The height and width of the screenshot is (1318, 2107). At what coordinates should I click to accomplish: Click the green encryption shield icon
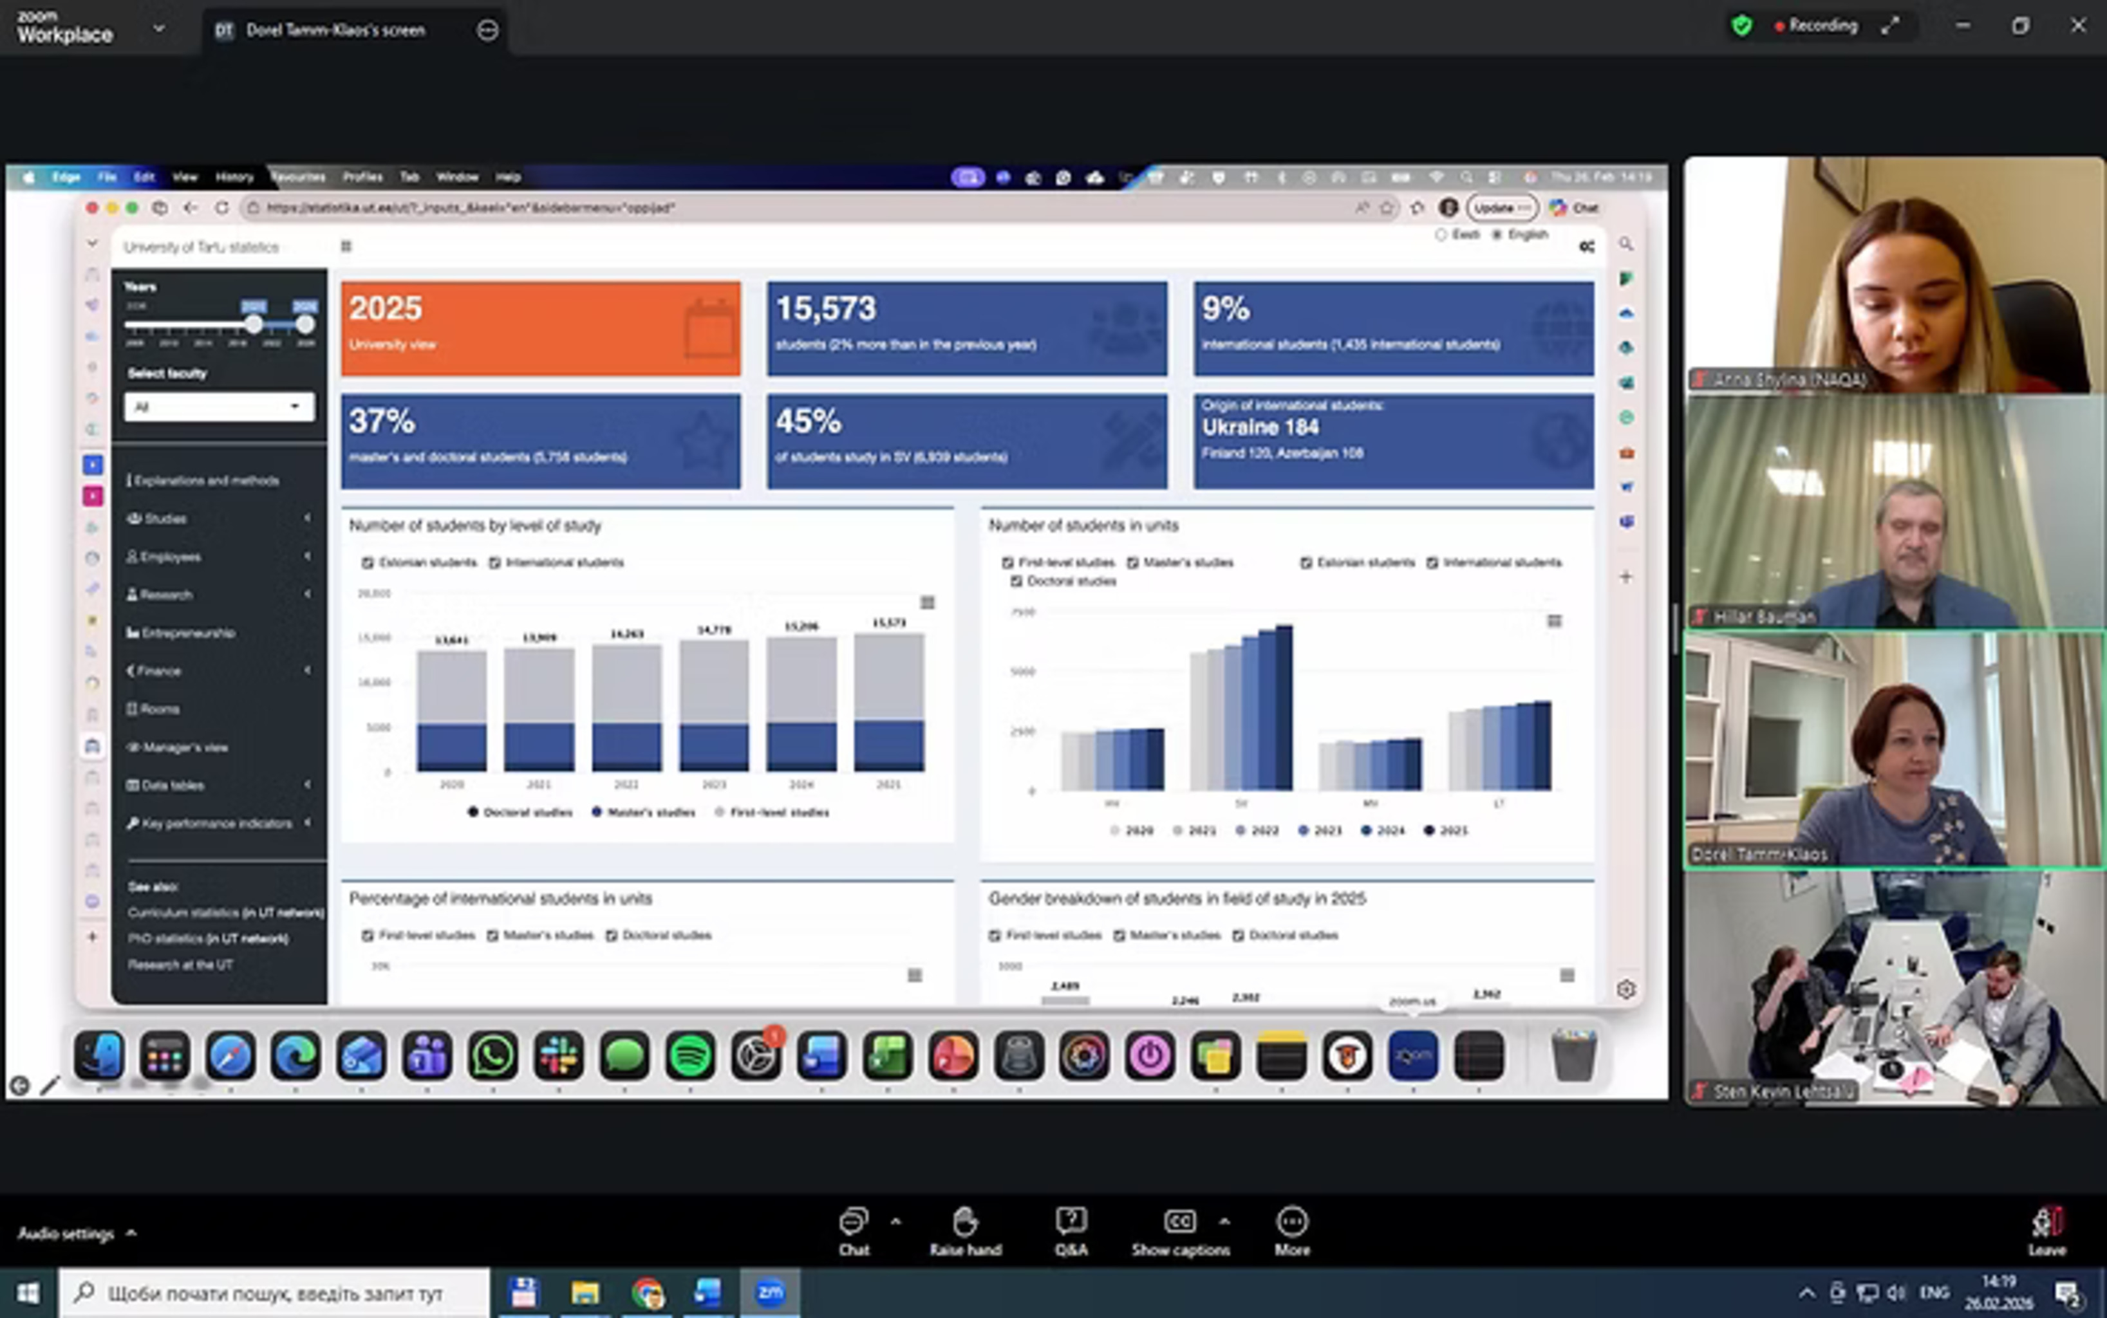[1742, 26]
